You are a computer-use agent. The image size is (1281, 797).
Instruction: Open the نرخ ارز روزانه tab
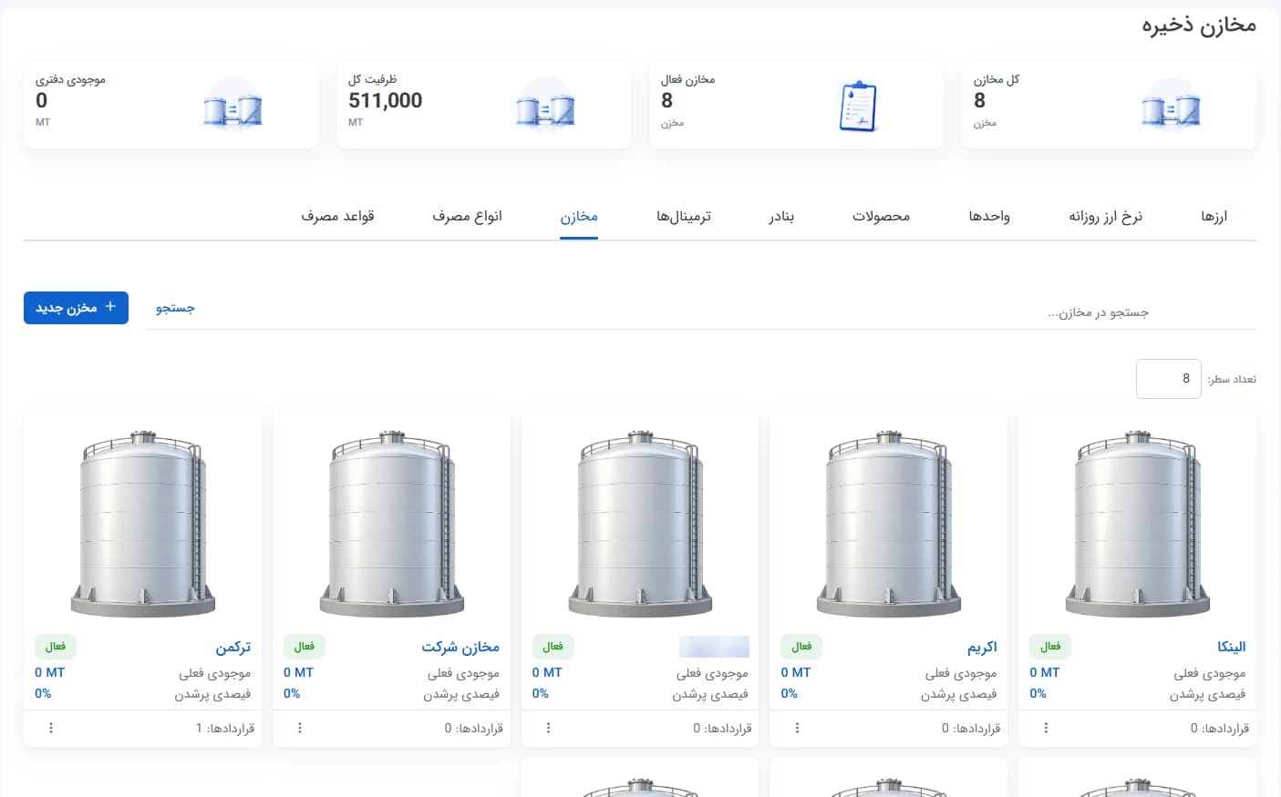pos(1106,217)
